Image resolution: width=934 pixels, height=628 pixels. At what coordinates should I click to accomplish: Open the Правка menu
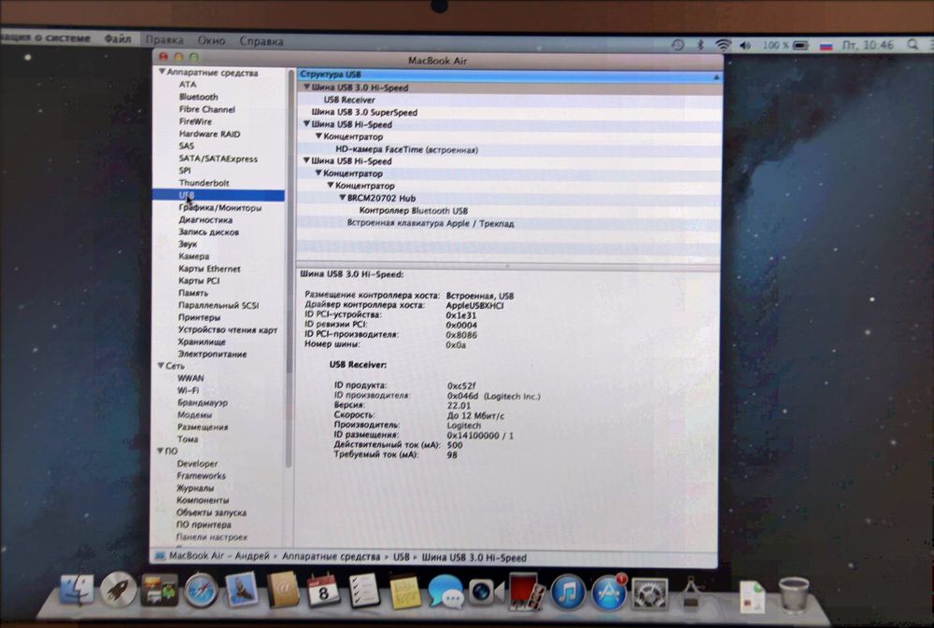[164, 40]
